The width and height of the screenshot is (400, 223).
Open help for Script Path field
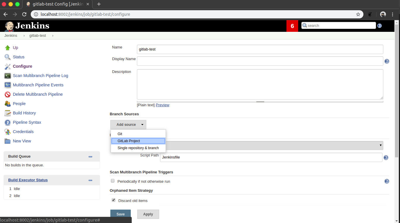click(x=386, y=158)
